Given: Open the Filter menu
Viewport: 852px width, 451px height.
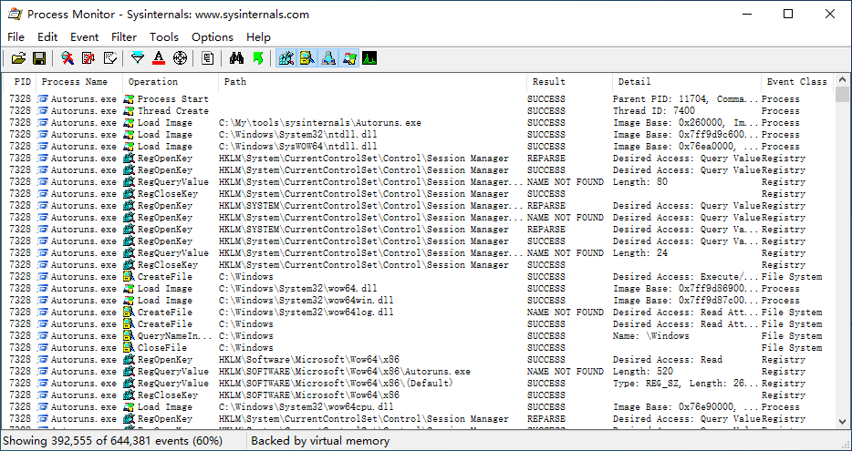Looking at the screenshot, I should pyautogui.click(x=124, y=37).
